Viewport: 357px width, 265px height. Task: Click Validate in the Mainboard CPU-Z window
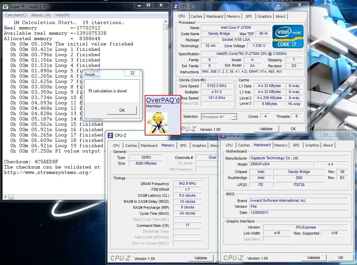click(314, 258)
